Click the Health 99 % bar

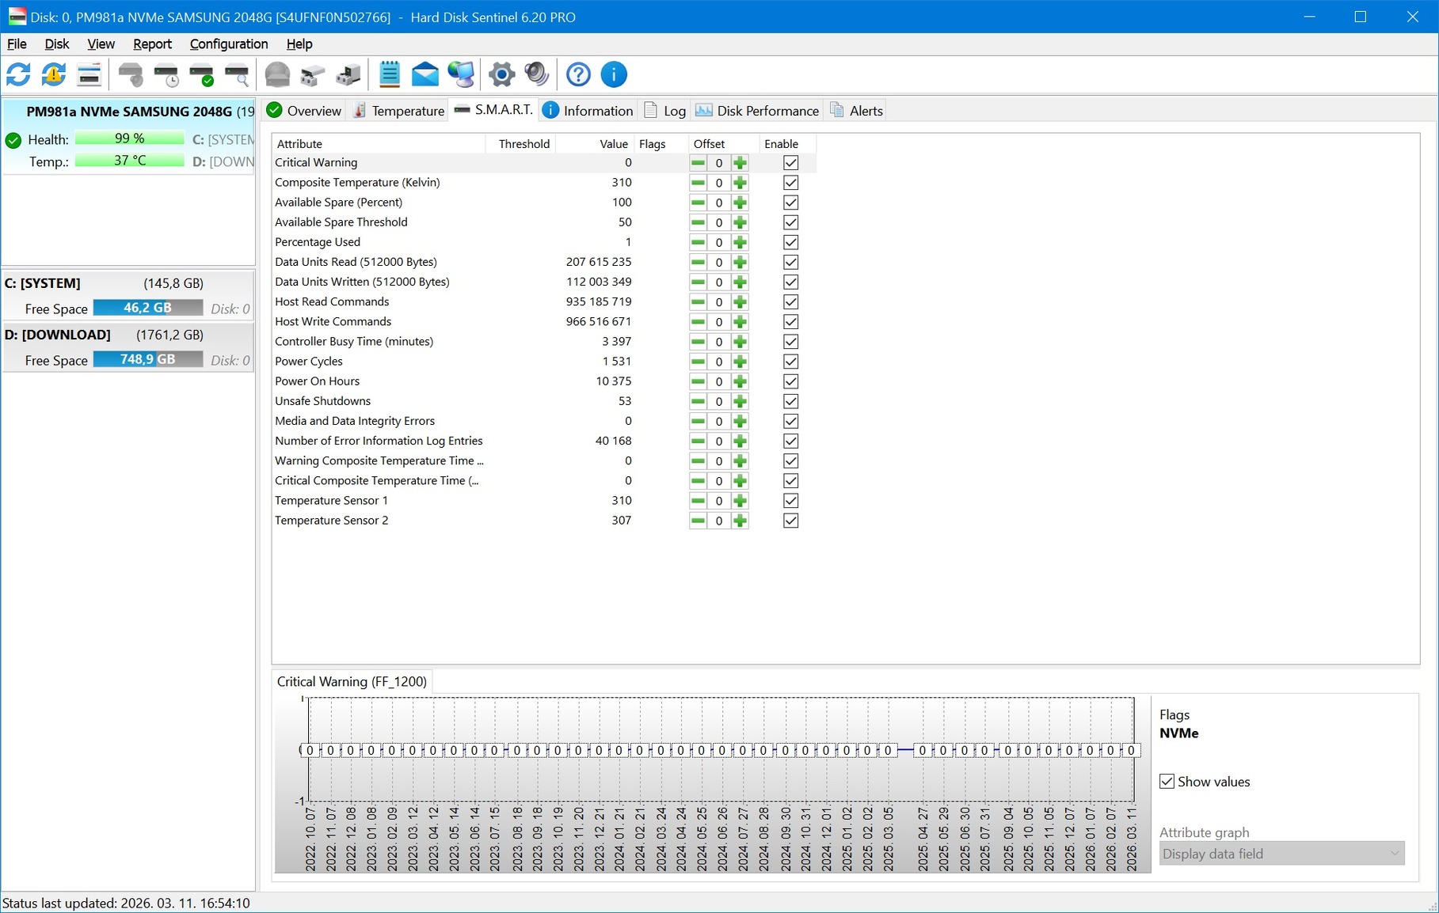(130, 138)
